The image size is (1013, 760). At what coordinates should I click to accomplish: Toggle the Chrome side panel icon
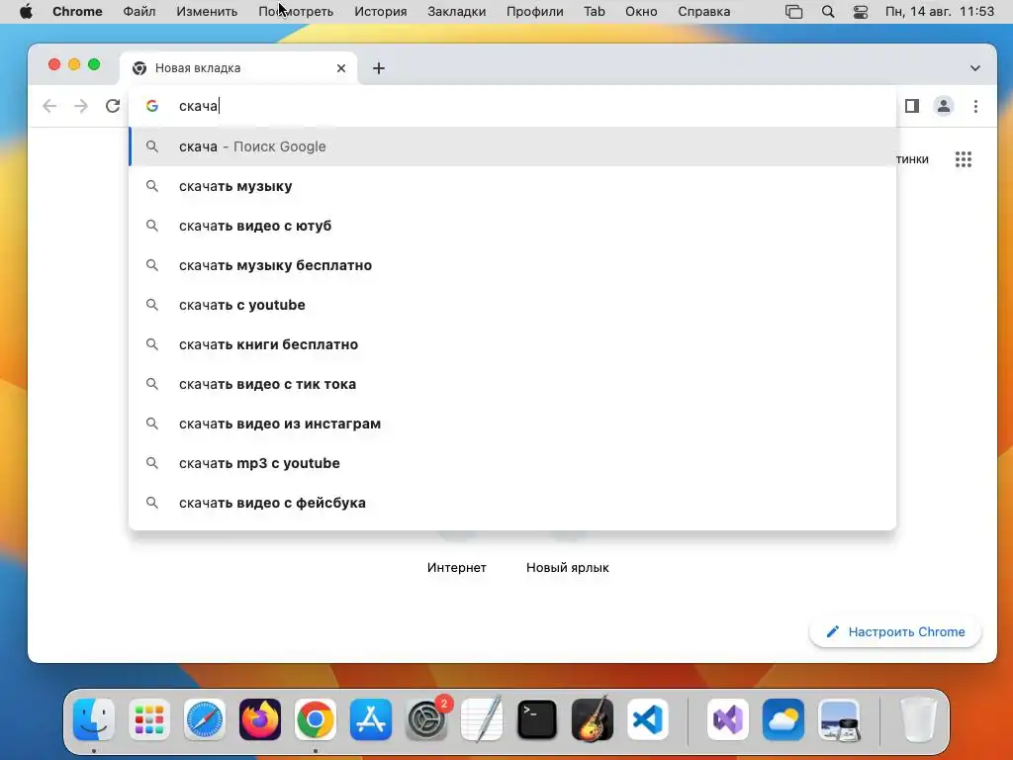(x=911, y=106)
